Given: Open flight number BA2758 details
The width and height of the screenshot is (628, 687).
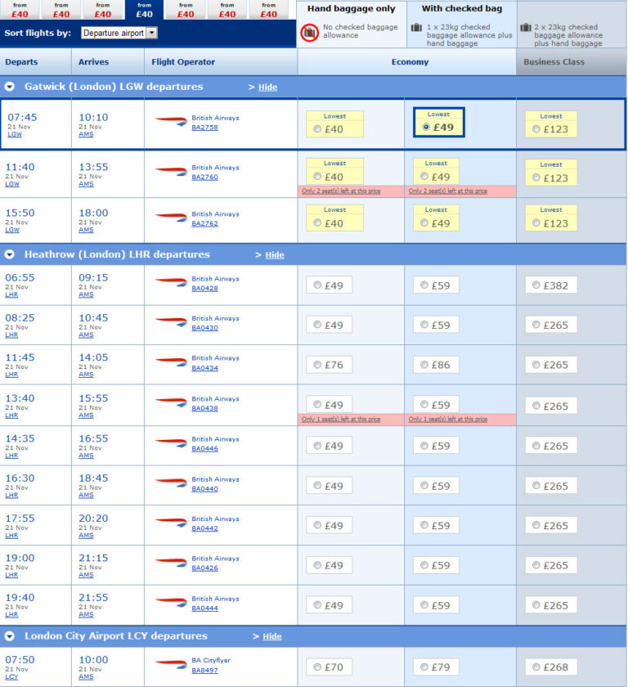Looking at the screenshot, I should pyautogui.click(x=204, y=128).
